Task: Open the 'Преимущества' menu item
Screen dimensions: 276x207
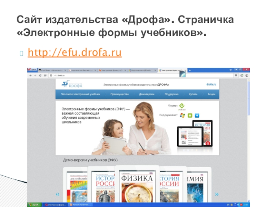Action: pyautogui.click(x=119, y=94)
